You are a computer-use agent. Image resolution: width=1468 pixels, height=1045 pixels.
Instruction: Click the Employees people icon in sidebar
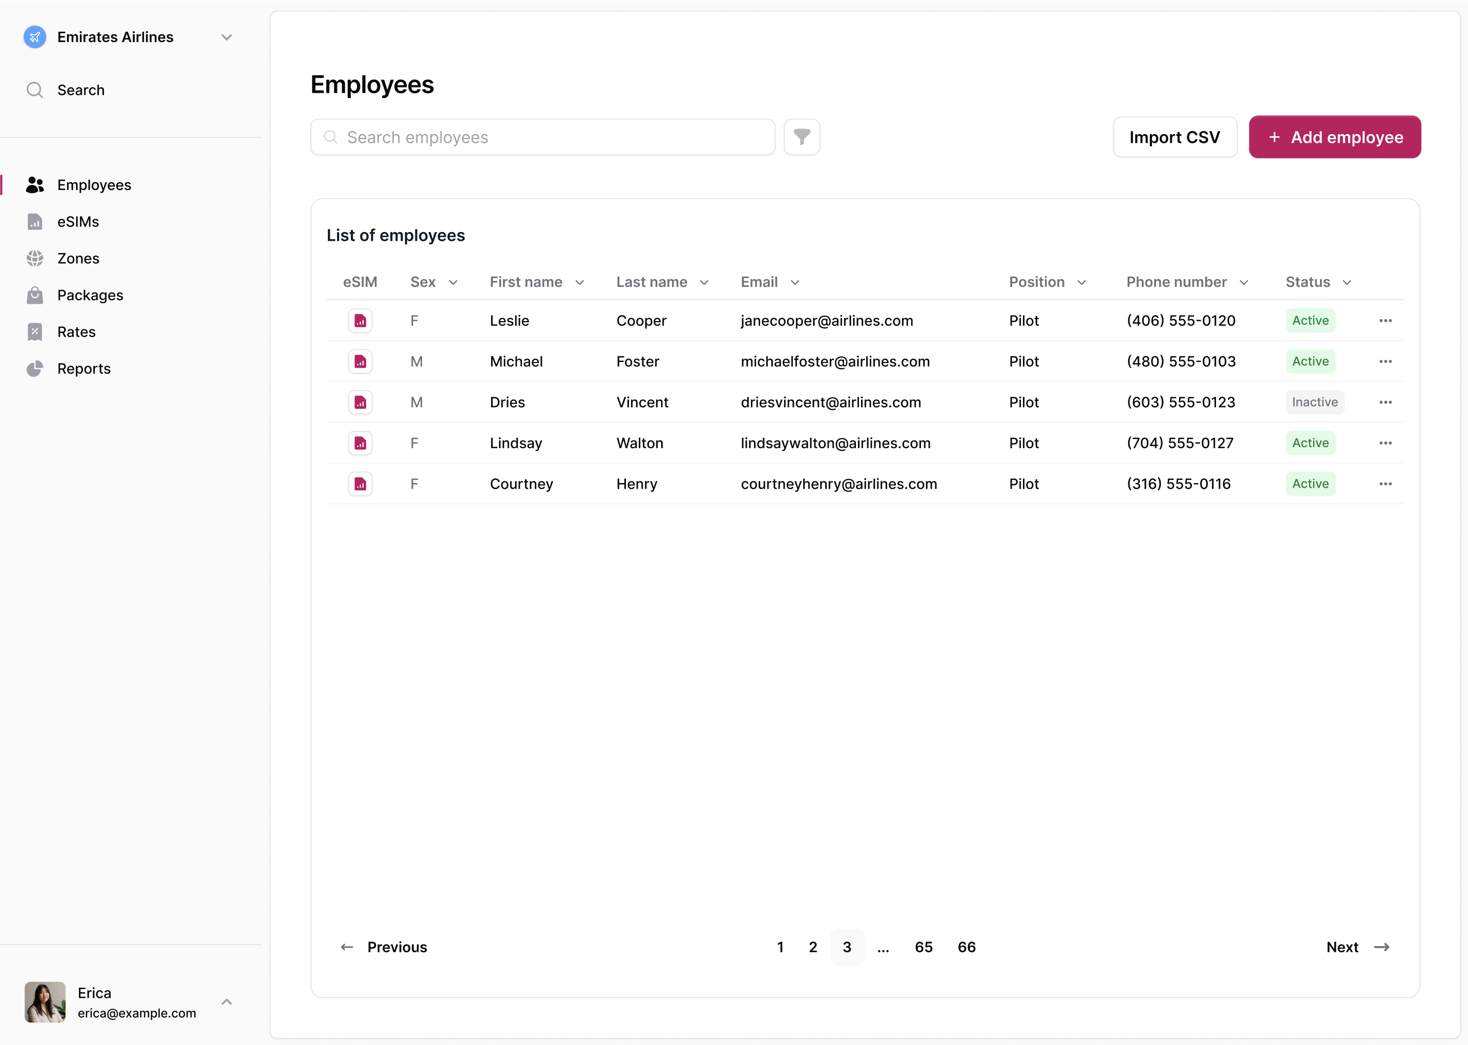pos(35,185)
